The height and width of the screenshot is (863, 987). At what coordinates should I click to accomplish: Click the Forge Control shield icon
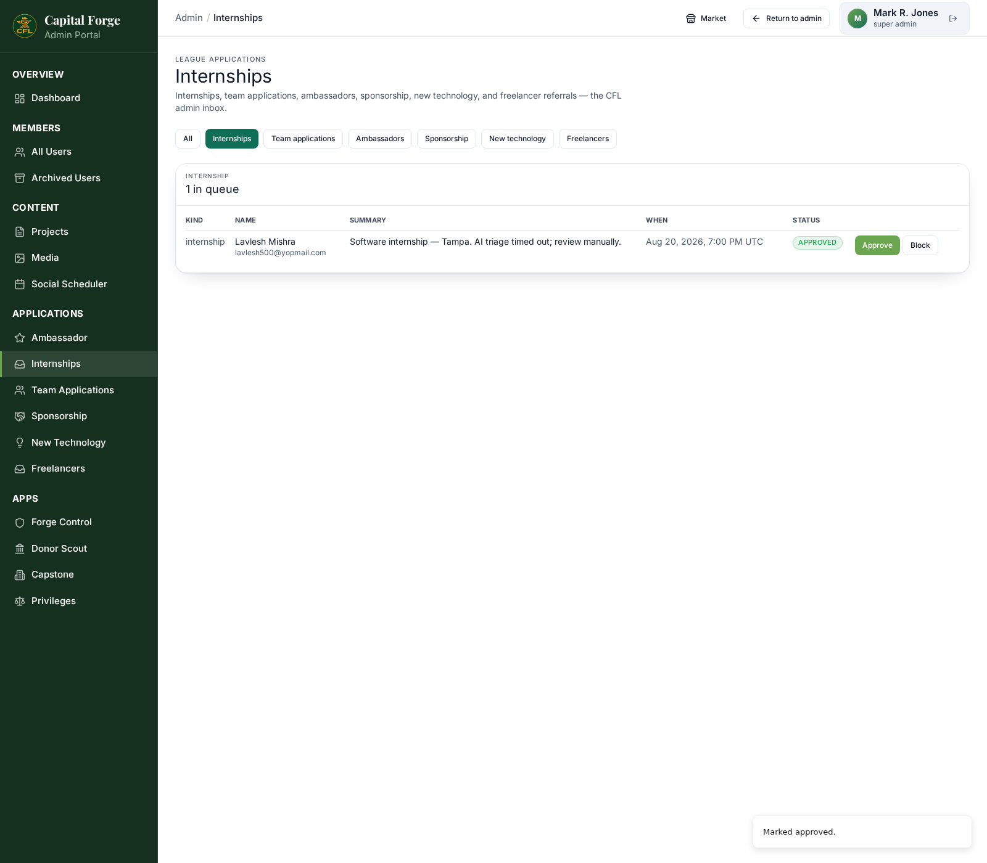pos(20,523)
